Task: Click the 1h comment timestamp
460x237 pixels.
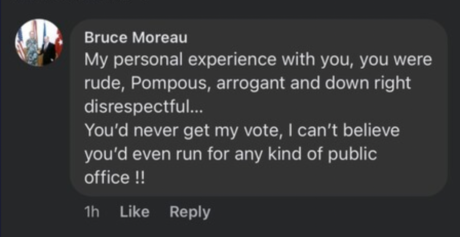Action: pos(91,212)
